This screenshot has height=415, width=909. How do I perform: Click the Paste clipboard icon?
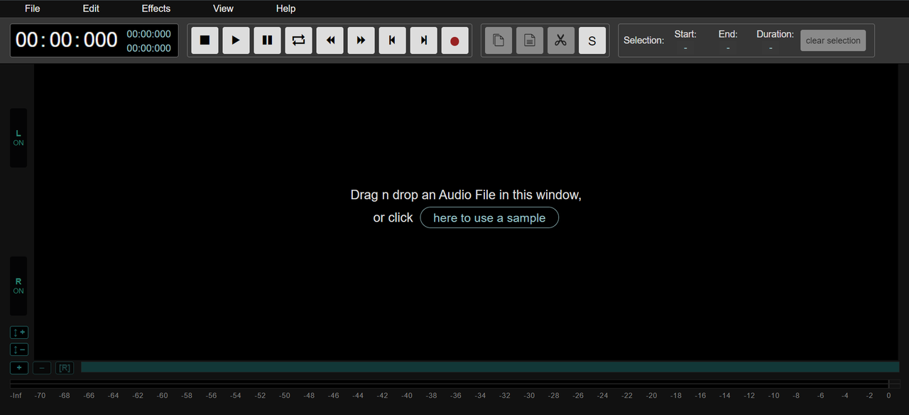tap(530, 41)
